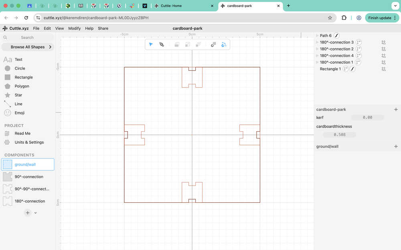Expand the Path 6 layer
The width and height of the screenshot is (401, 250).
coord(317,36)
